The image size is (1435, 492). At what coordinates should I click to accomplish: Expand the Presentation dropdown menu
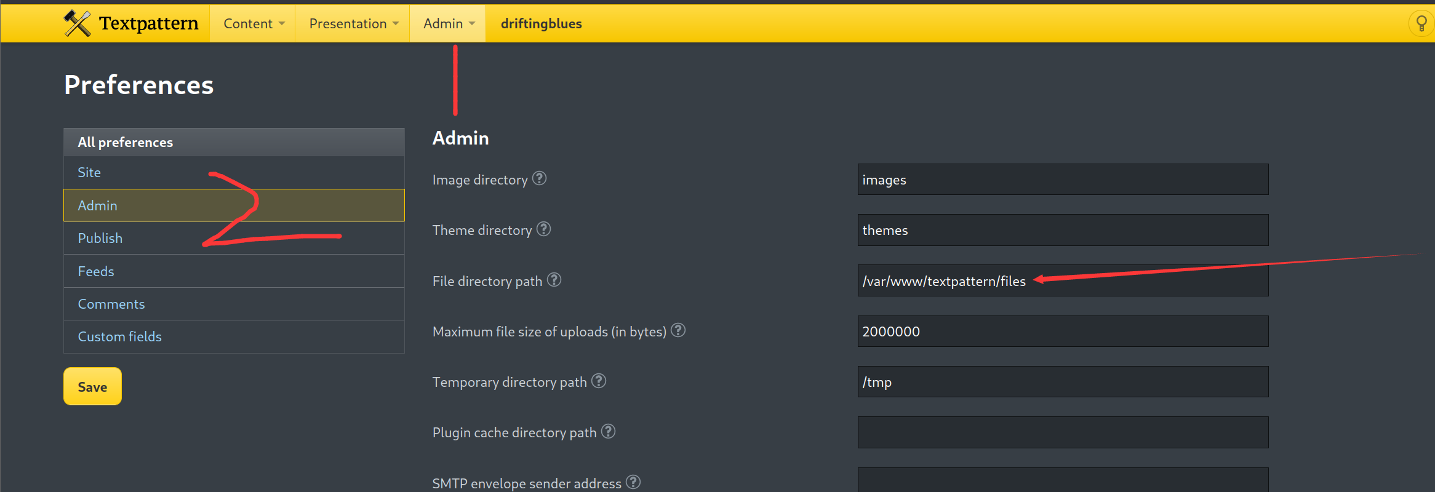pyautogui.click(x=353, y=23)
